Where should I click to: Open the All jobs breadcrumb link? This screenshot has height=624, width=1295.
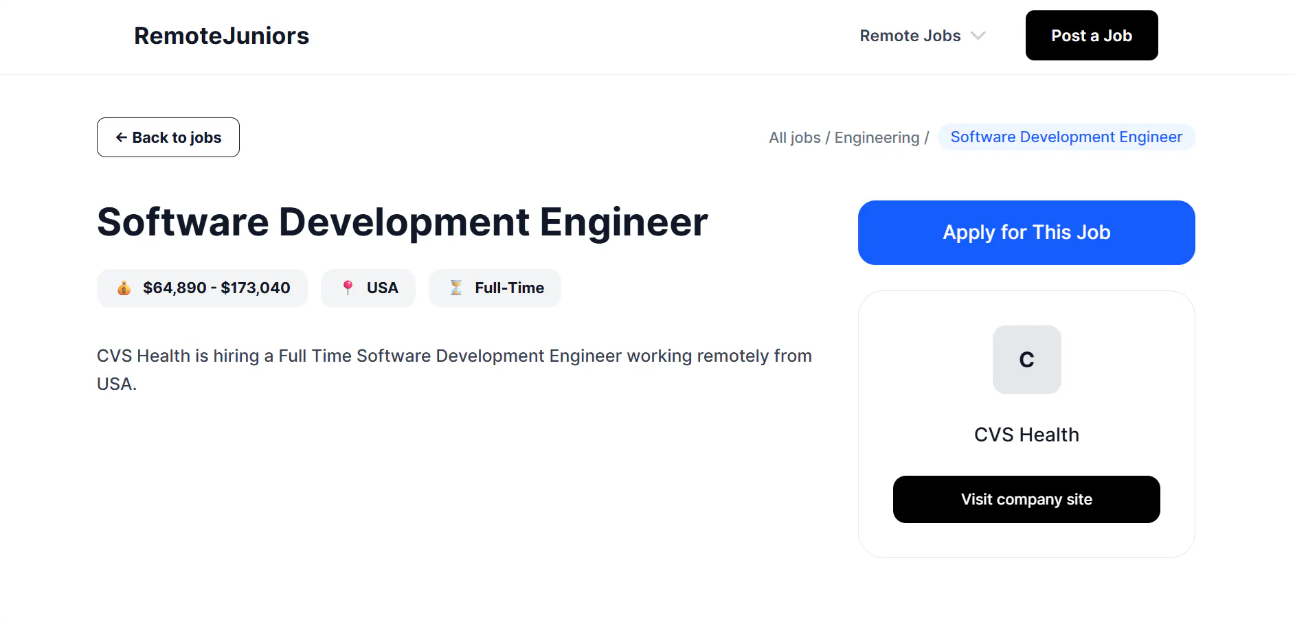795,137
